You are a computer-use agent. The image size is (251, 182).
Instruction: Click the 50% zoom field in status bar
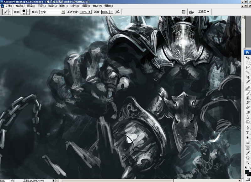(x=5, y=181)
